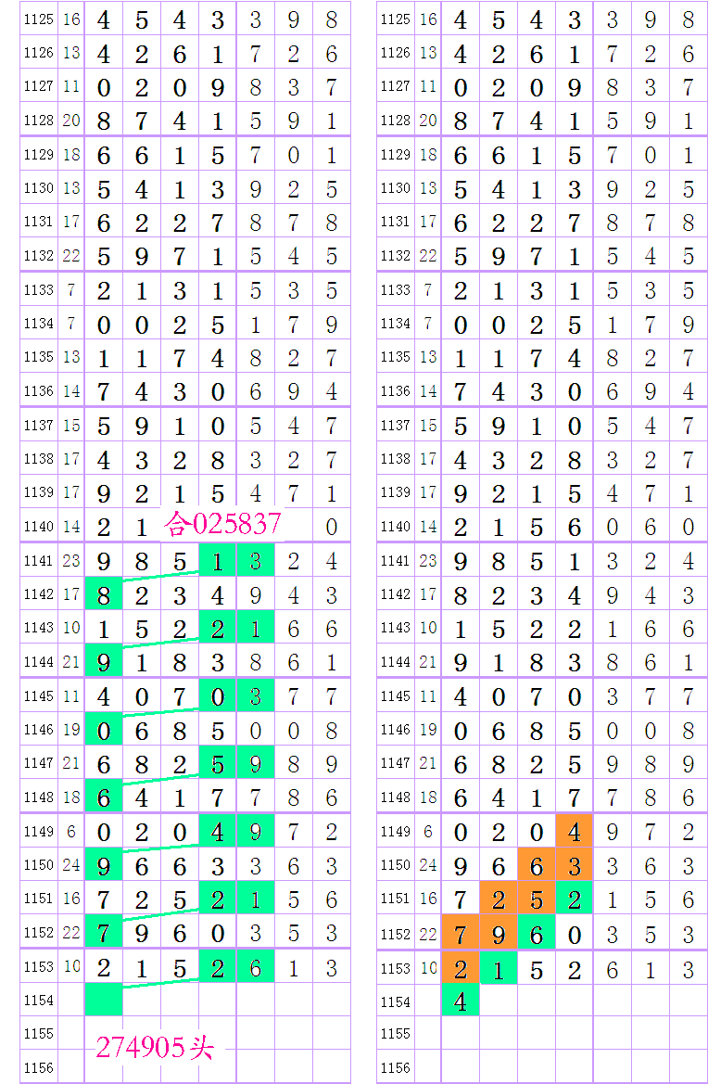Click green cell 5 in left row 1147
708x1084 pixels.
click(x=217, y=763)
